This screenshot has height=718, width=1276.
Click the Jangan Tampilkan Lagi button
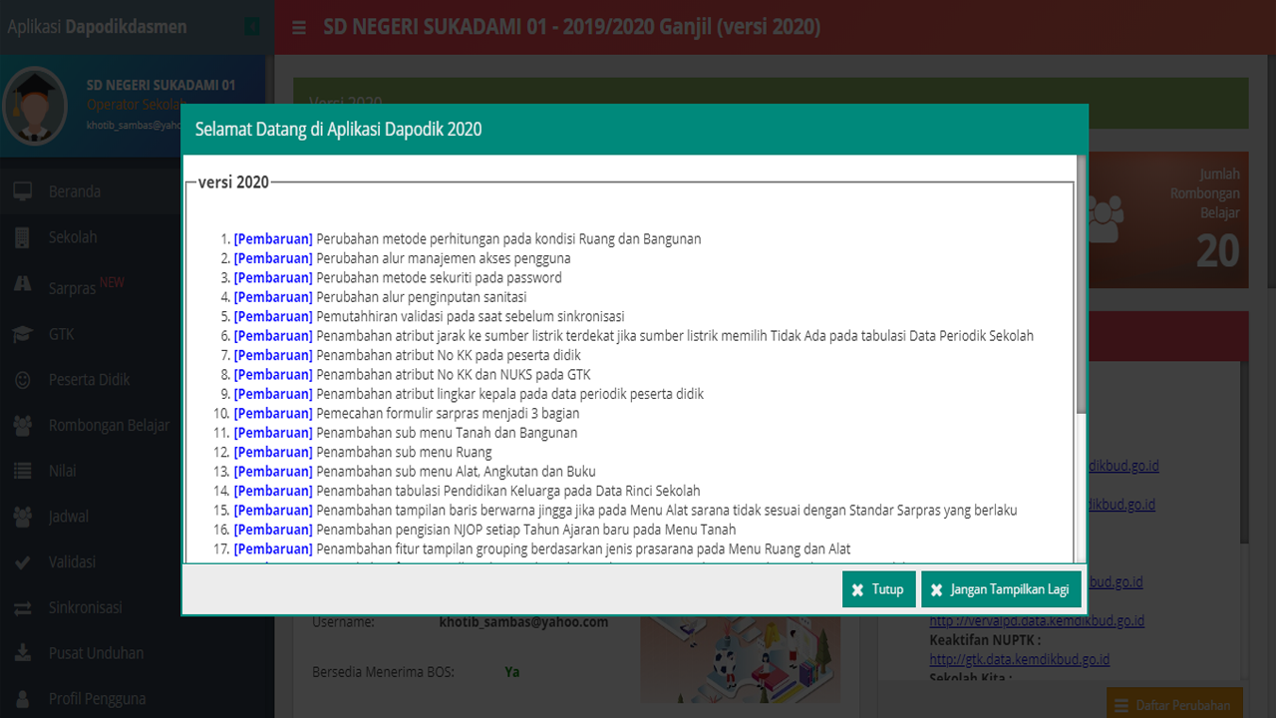(1001, 589)
